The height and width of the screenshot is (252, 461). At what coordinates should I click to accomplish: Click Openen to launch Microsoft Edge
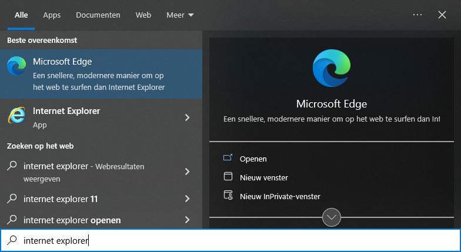tap(253, 159)
